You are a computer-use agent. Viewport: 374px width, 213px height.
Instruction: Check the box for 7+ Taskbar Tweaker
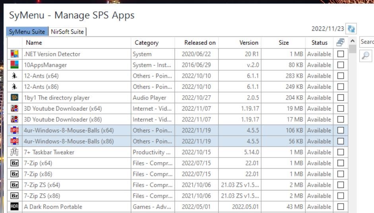(x=341, y=152)
